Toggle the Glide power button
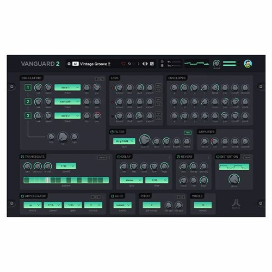Screen dimensions: 272x272 point(113,196)
